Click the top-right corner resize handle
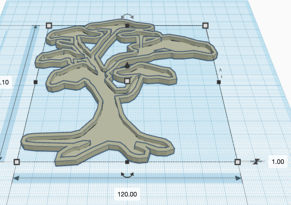291x205 pixels. click(205, 26)
